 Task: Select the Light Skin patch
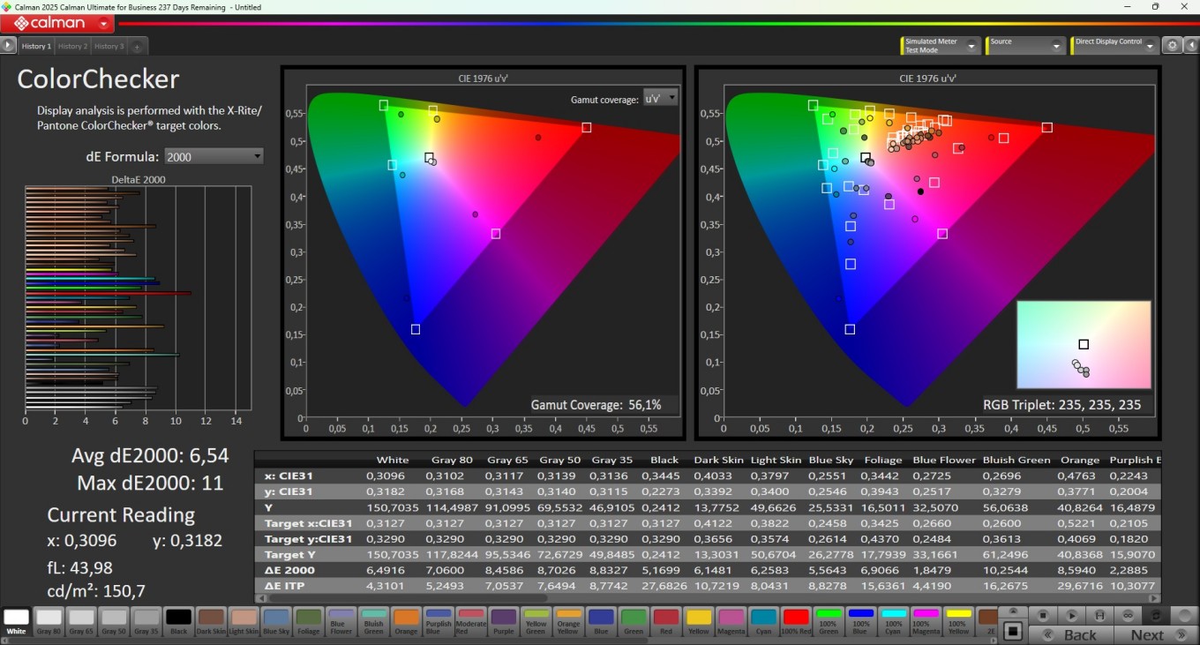[x=244, y=621]
